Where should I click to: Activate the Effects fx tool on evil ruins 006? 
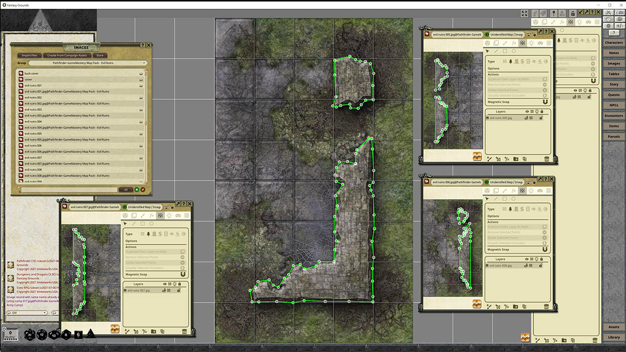(514, 191)
